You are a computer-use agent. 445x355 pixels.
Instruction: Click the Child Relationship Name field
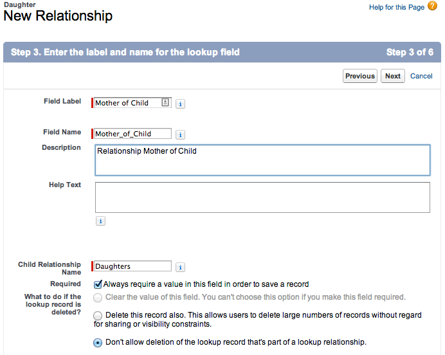click(x=132, y=266)
